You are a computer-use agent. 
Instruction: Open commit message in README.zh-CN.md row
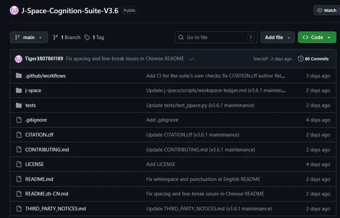[x=205, y=194]
